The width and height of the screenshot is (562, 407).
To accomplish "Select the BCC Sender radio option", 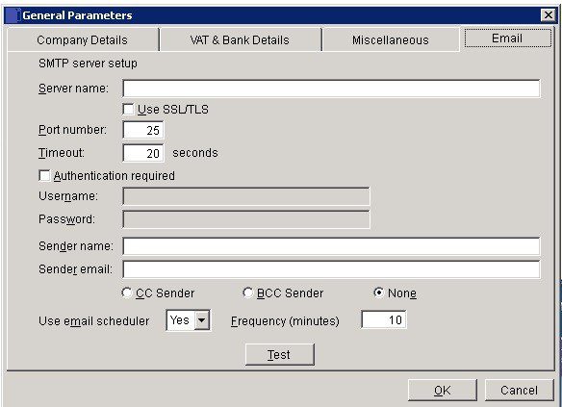I will coord(247,293).
